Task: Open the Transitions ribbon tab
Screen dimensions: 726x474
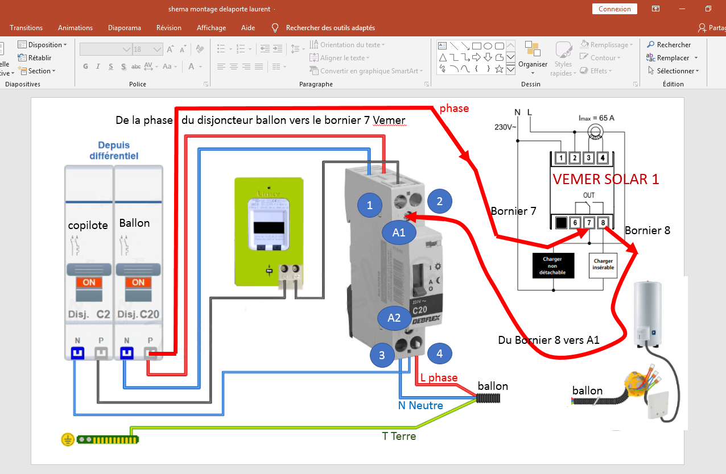Action: 26,28
